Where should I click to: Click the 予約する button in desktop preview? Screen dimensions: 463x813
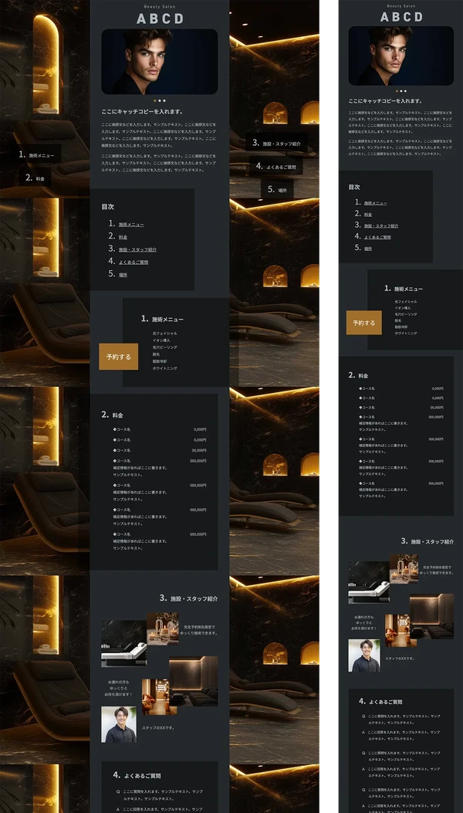(x=119, y=357)
